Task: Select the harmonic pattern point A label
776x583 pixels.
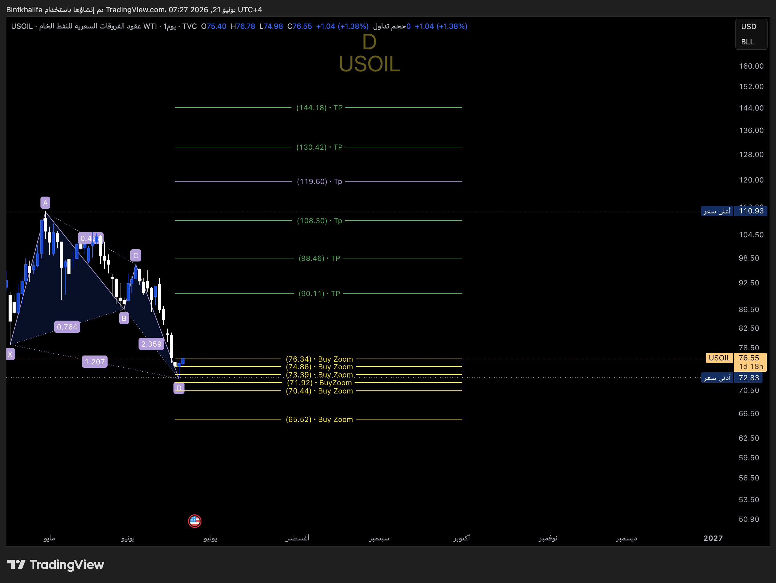Action: [45, 203]
